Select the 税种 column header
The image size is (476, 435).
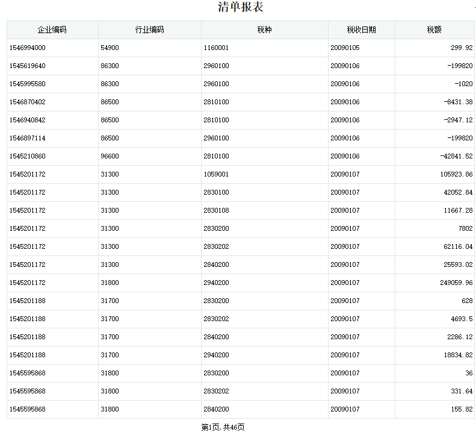coord(264,30)
